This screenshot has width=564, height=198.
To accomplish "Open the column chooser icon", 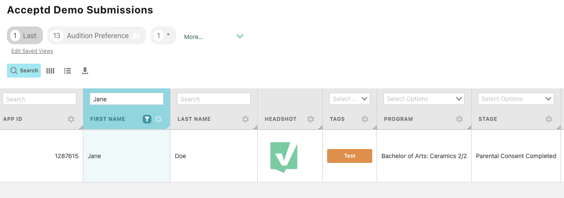I will (50, 71).
